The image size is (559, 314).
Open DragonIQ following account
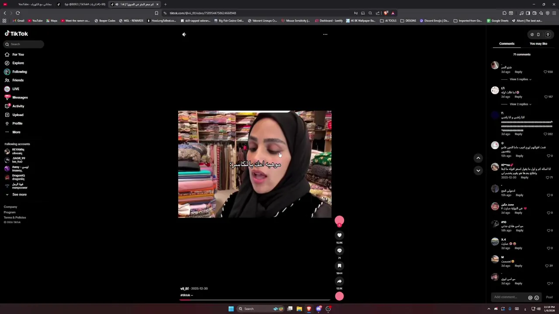pos(18,177)
